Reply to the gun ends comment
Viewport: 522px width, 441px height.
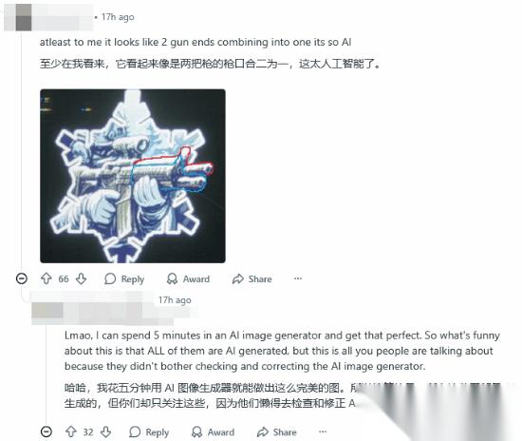click(x=124, y=278)
